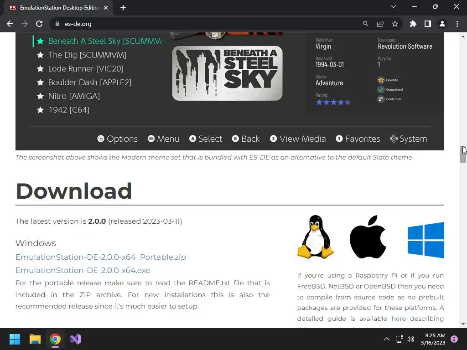Open the Chrome profile avatar
The height and width of the screenshot is (350, 467).
(442, 24)
